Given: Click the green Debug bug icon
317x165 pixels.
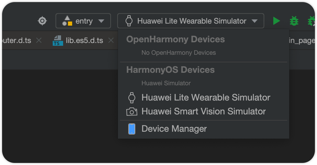Looking at the screenshot, I should tap(294, 21).
